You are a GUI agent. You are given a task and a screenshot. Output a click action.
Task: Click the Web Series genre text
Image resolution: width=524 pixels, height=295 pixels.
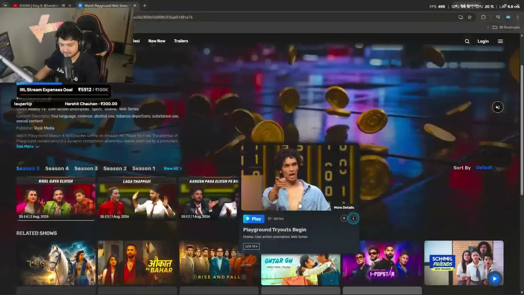pyautogui.click(x=129, y=109)
